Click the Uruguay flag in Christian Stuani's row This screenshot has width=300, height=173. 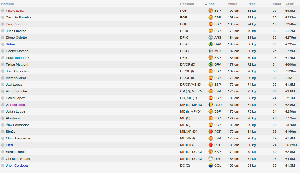click(x=211, y=159)
